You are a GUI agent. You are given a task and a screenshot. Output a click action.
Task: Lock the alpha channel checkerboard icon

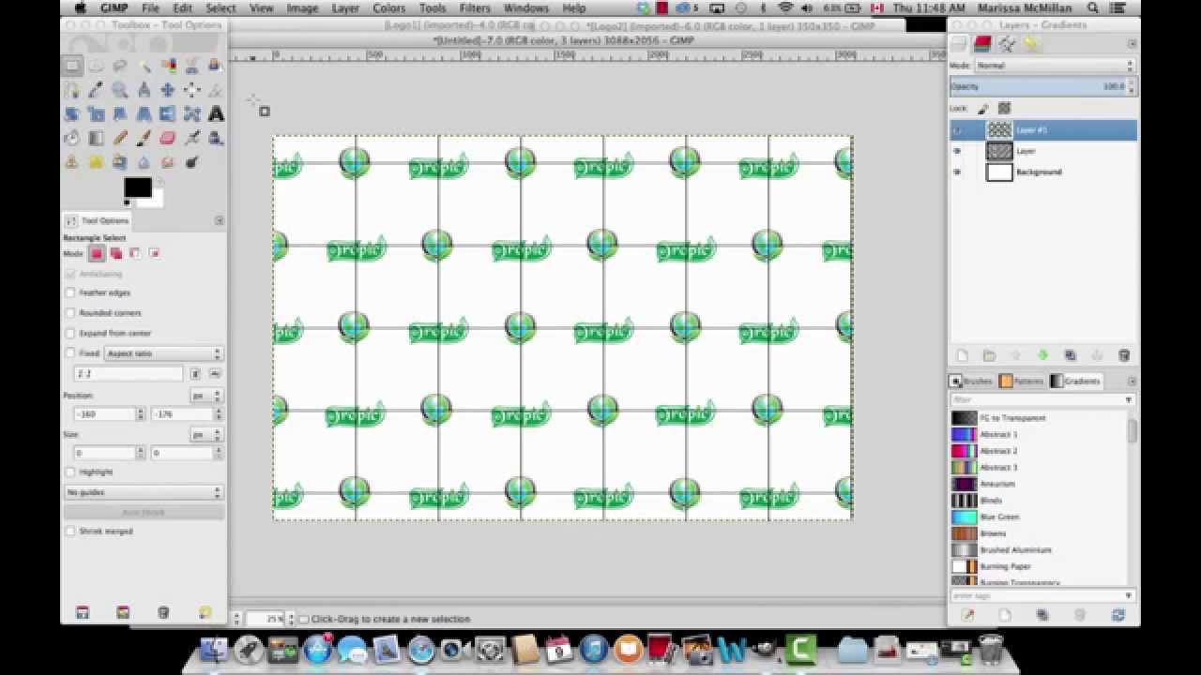(x=1004, y=109)
